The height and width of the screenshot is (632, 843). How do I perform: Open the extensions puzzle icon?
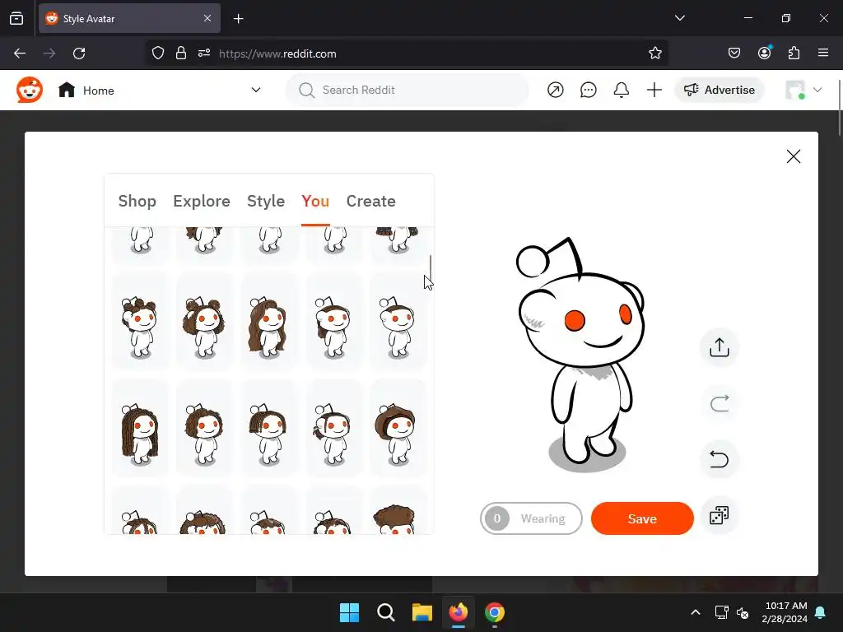click(x=794, y=53)
